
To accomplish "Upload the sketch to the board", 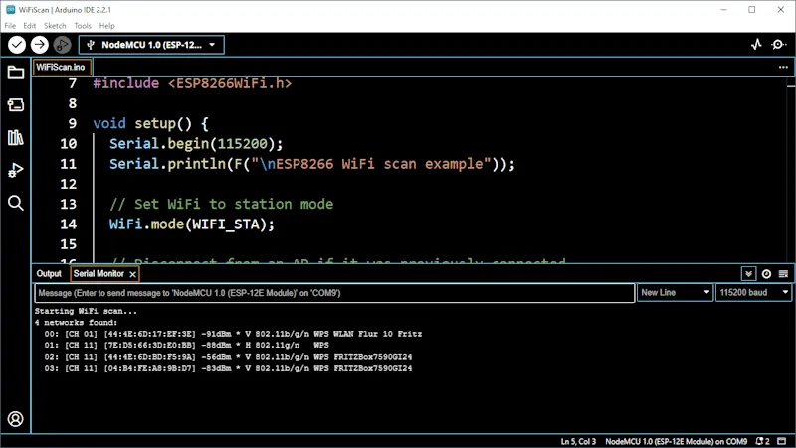I will point(40,45).
